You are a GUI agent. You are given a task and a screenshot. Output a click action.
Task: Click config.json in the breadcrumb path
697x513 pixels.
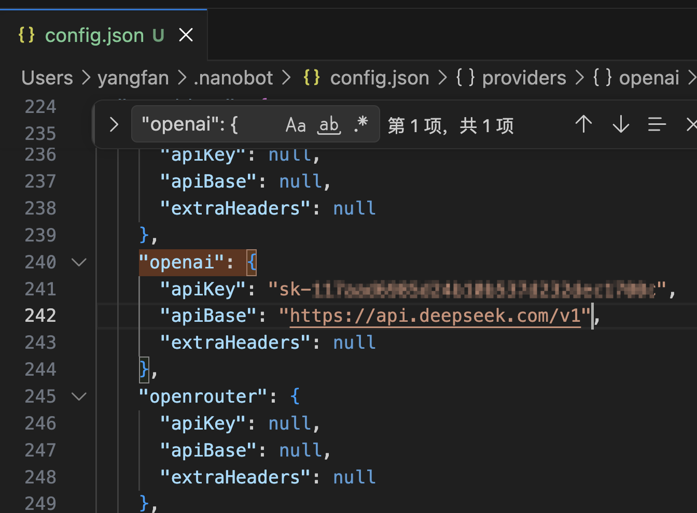point(380,78)
